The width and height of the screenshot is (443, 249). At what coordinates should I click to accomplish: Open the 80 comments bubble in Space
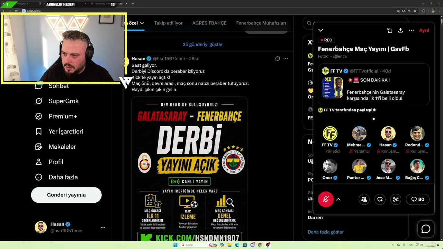[417, 199]
